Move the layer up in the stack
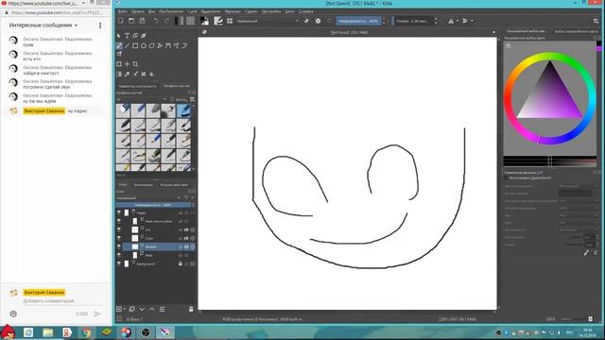 [152, 309]
